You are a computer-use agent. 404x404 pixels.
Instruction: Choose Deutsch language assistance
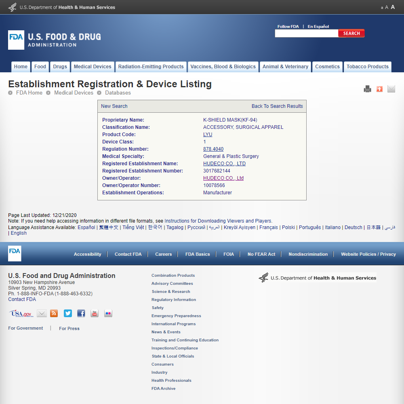tap(353, 227)
